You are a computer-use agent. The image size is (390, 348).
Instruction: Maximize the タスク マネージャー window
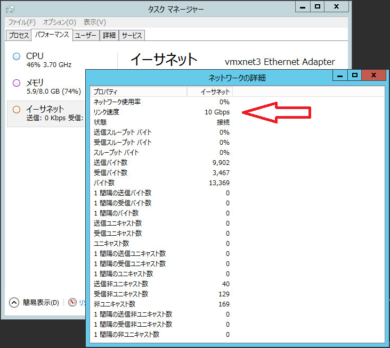318,7
